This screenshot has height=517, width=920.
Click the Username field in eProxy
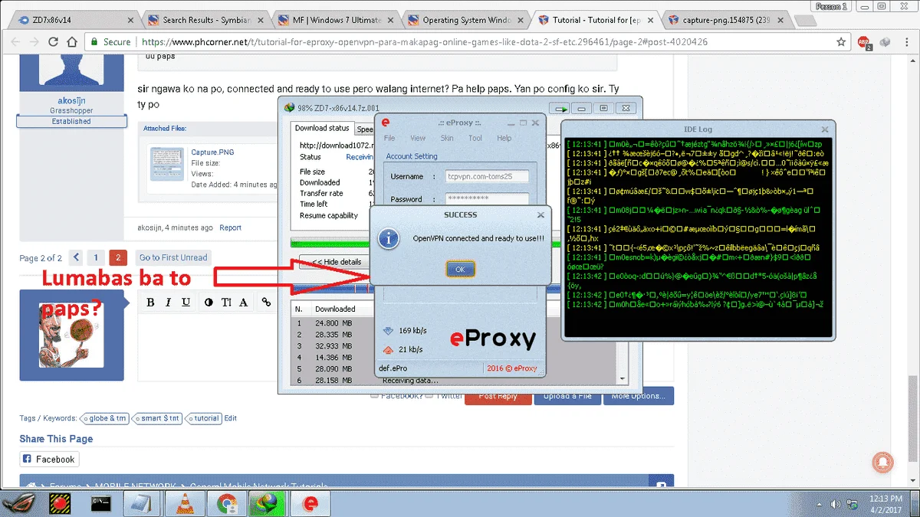coord(485,176)
